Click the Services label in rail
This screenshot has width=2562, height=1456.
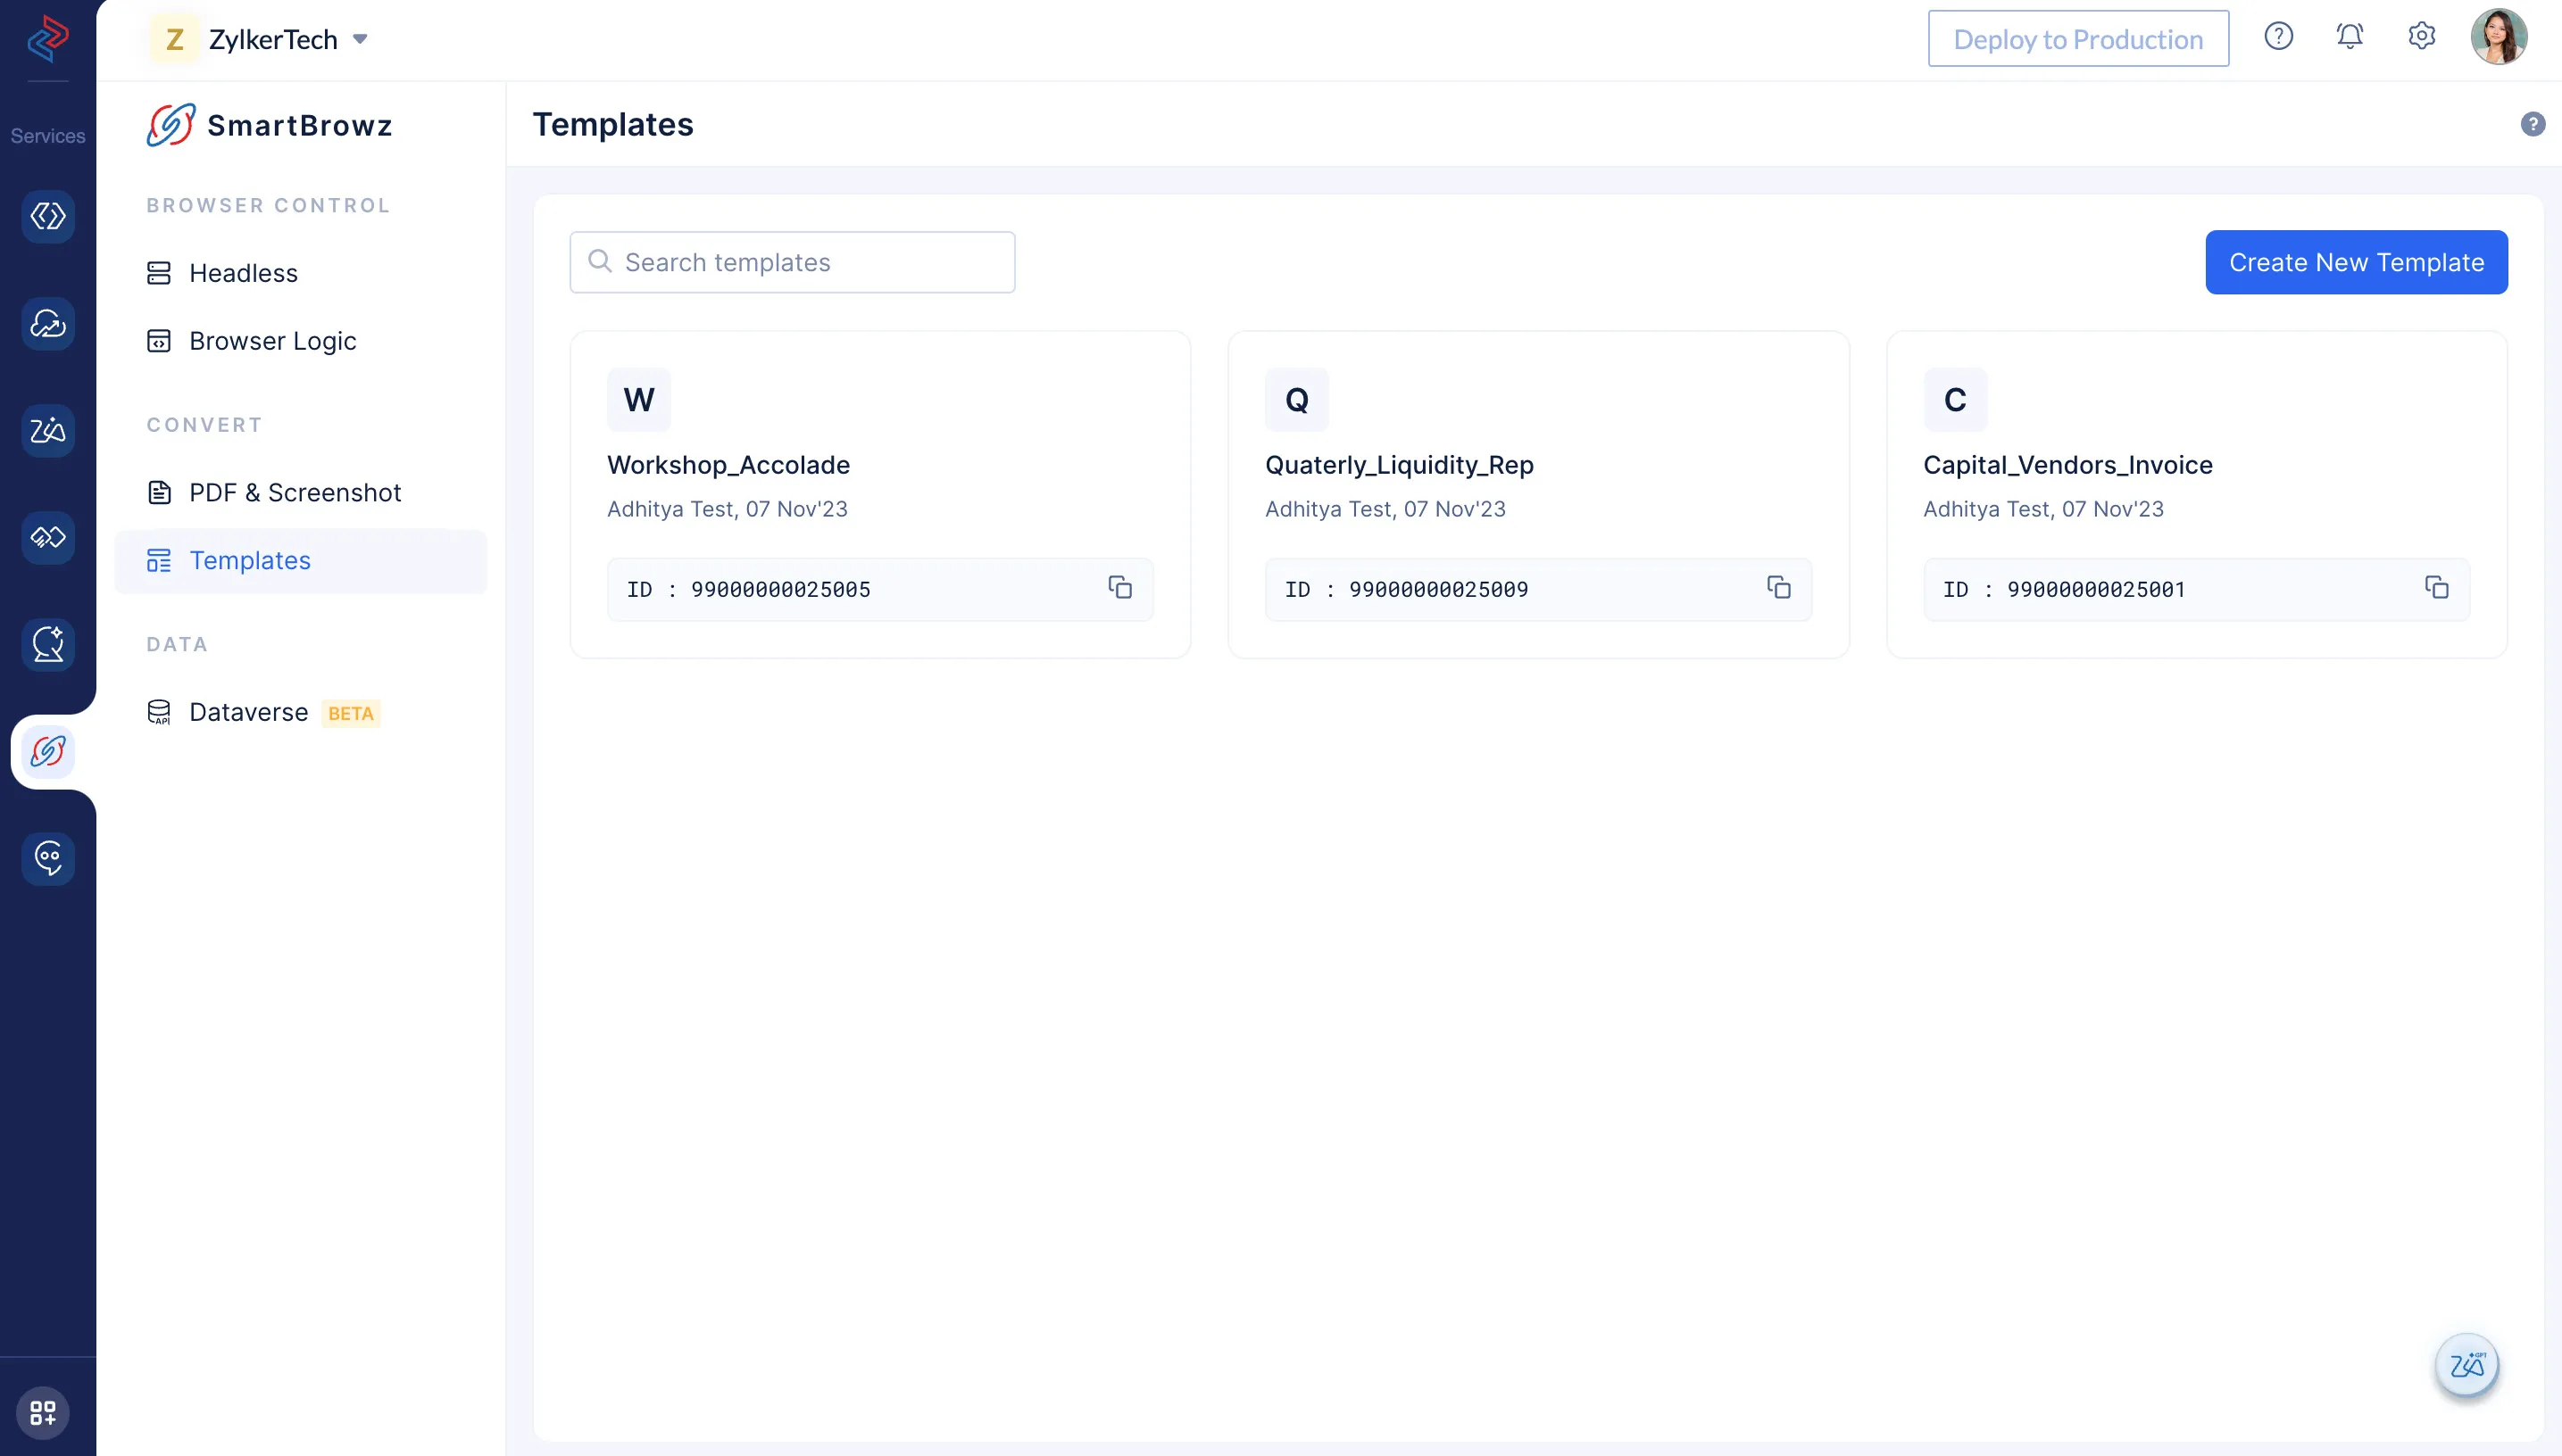coord(48,136)
